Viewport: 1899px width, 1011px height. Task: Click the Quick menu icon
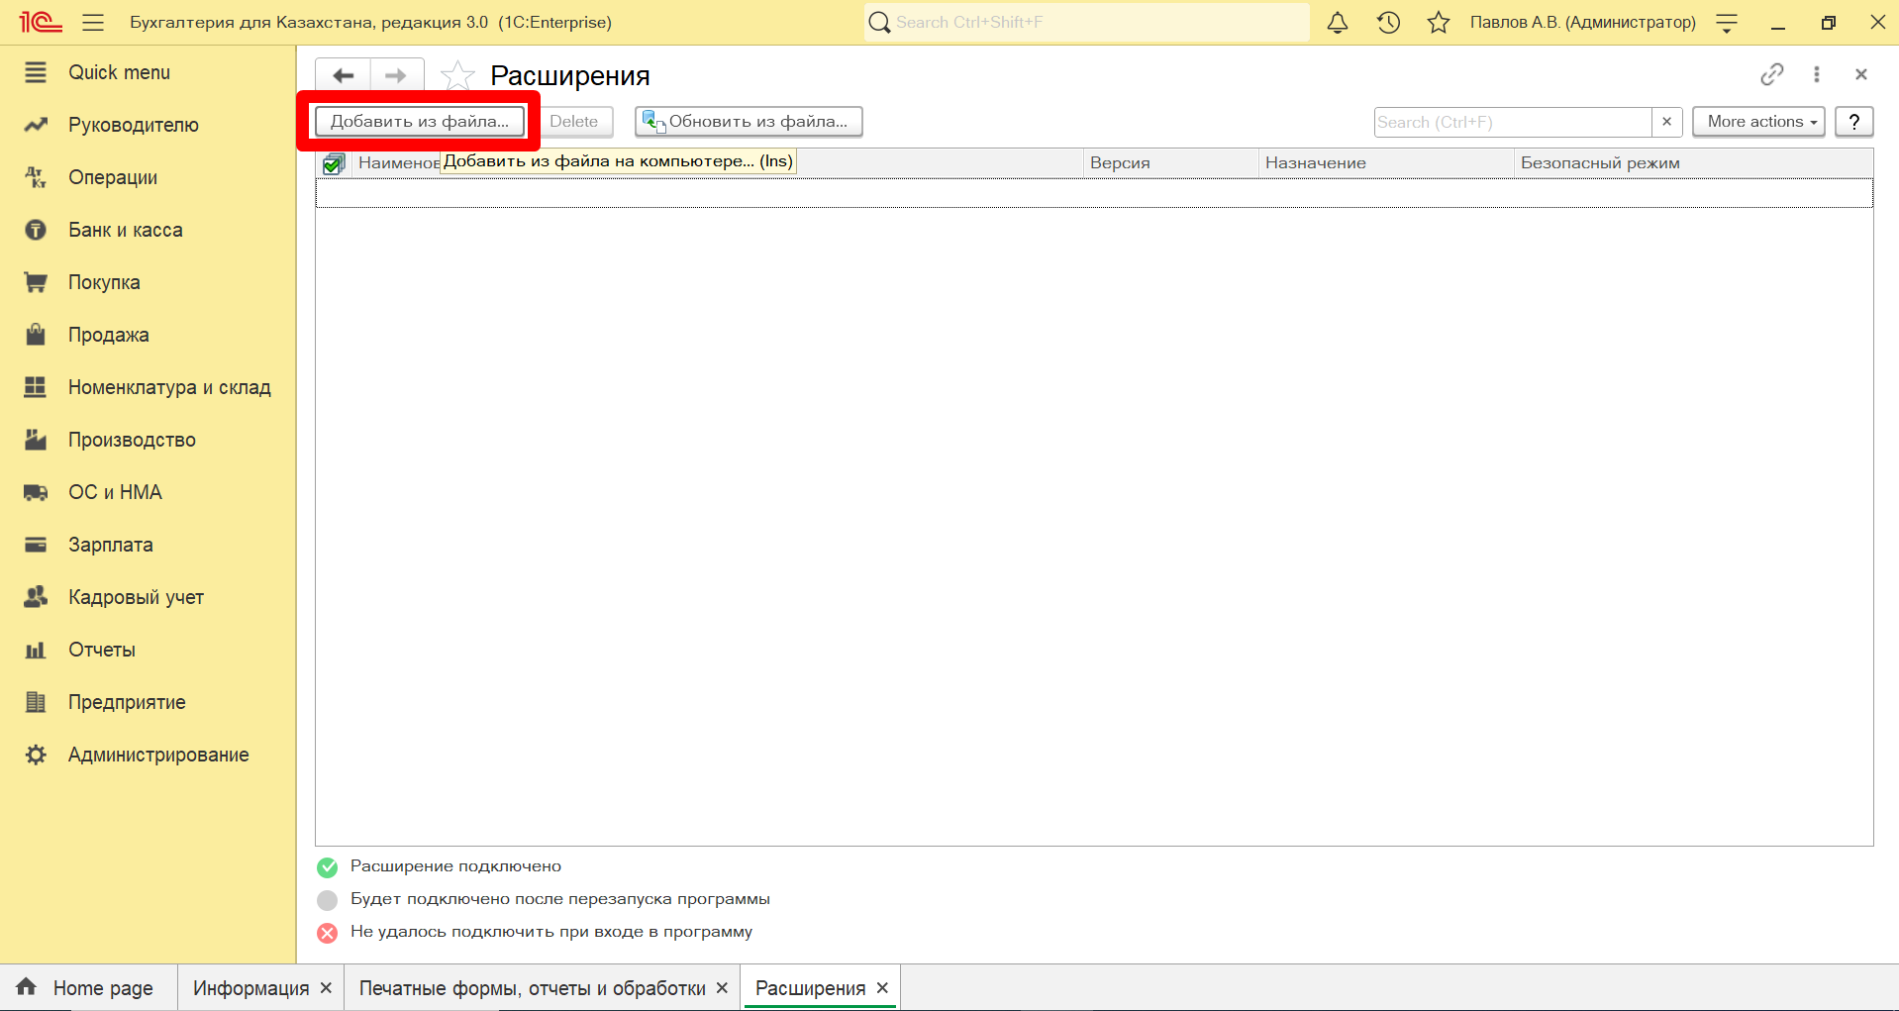(x=36, y=72)
